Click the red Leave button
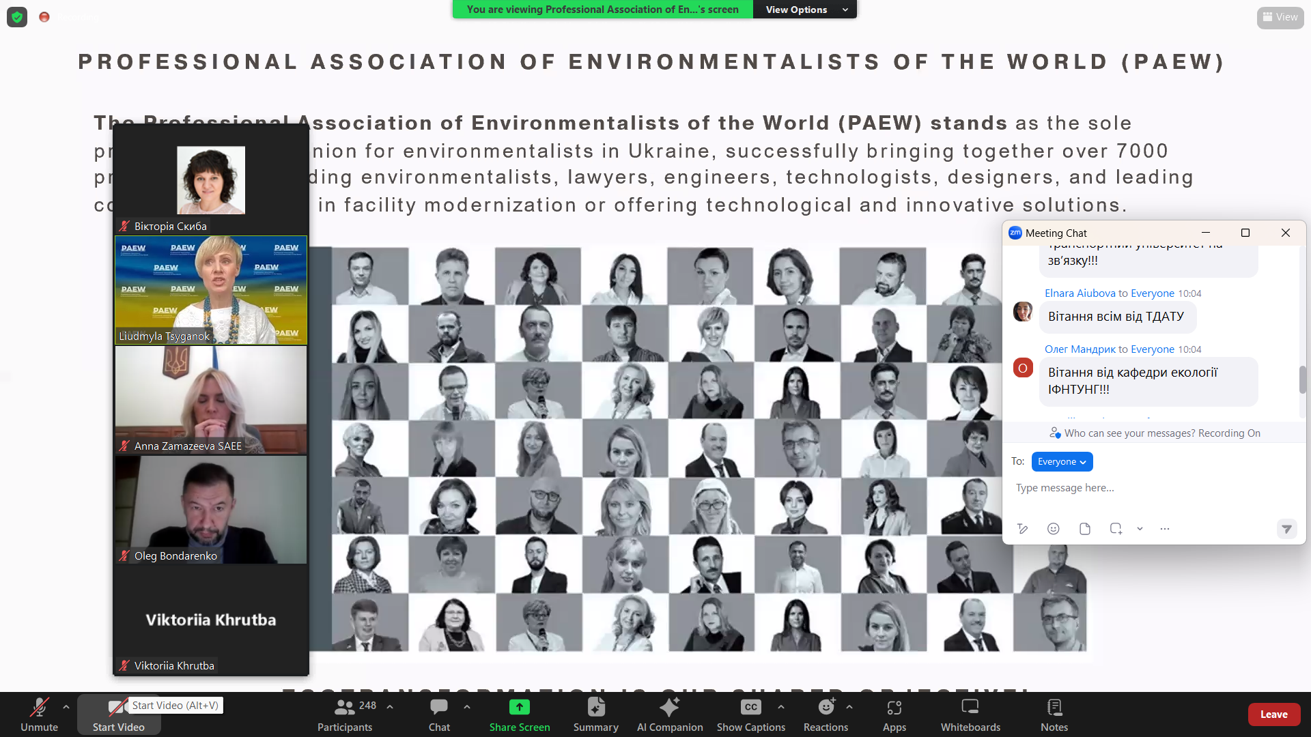 pos(1273,714)
